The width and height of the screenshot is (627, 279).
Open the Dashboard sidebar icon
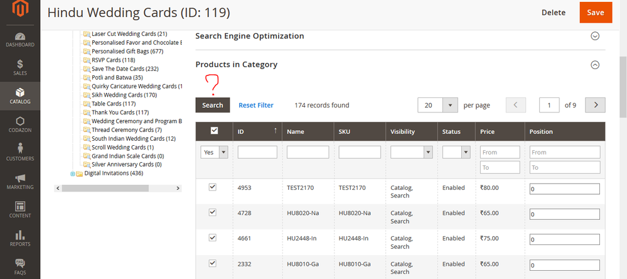tap(20, 37)
